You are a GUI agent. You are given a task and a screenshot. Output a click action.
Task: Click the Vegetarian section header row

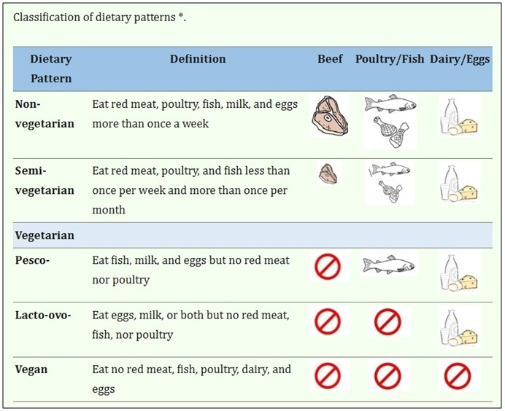(252, 235)
